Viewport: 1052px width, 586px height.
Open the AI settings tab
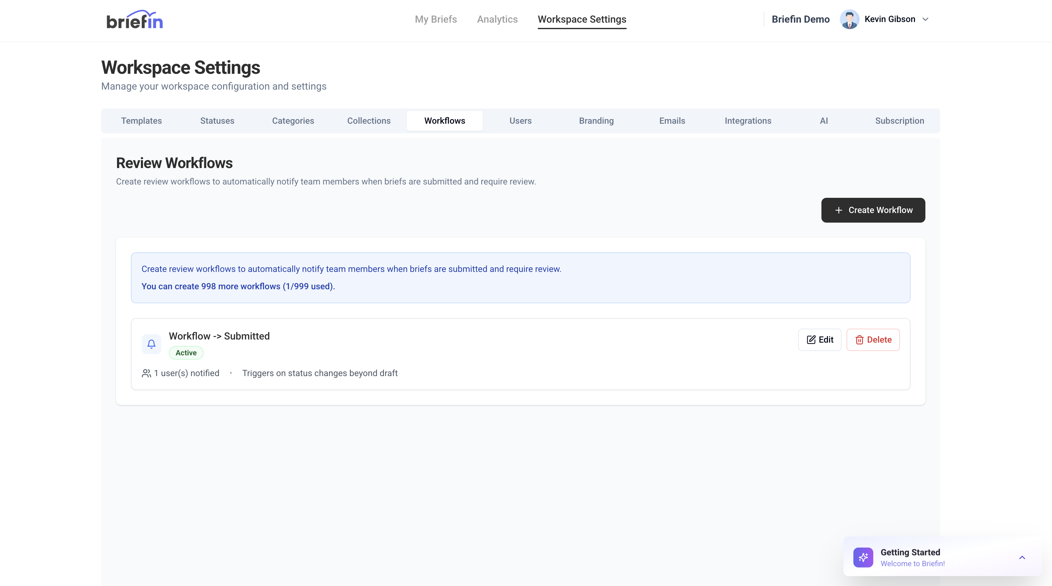click(x=824, y=121)
